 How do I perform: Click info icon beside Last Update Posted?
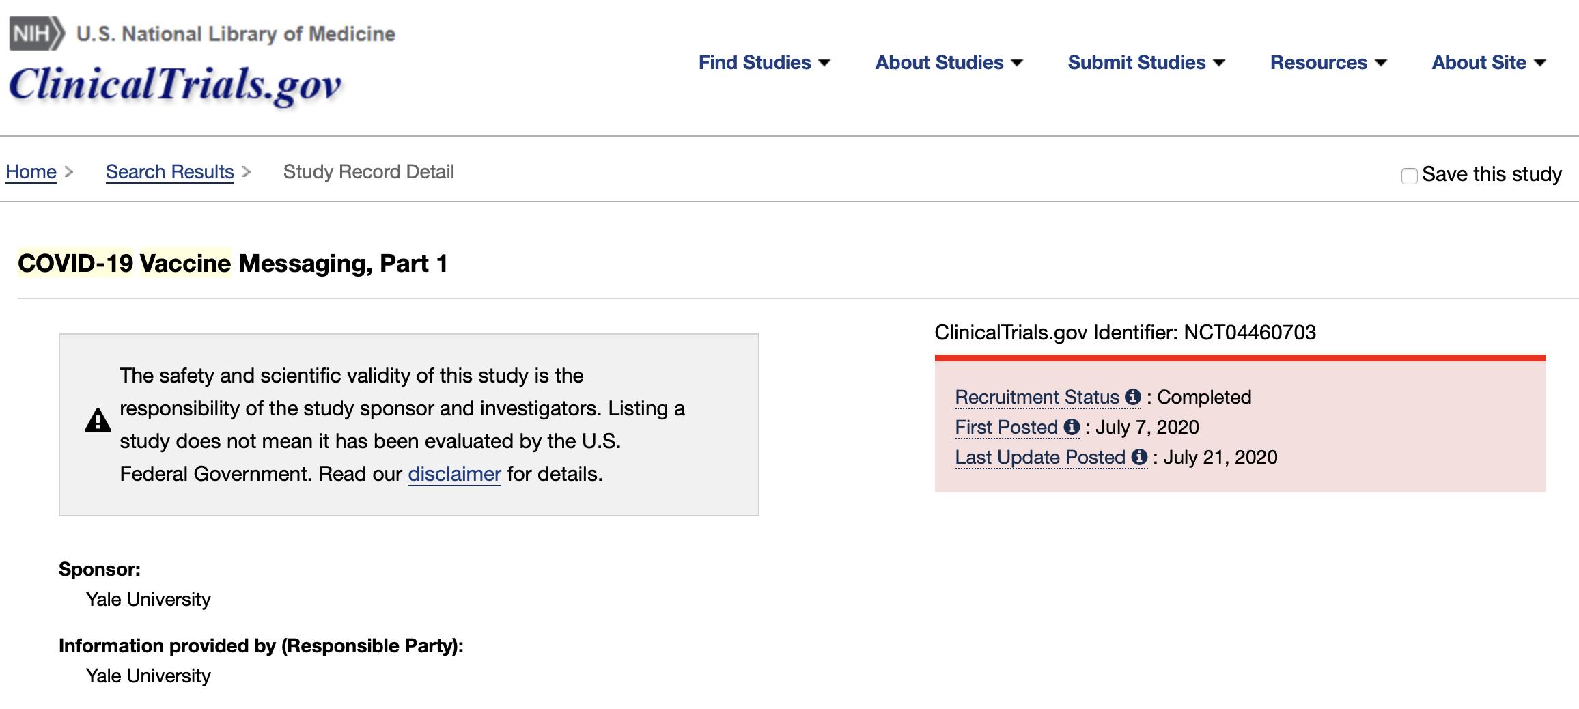pyautogui.click(x=1139, y=457)
